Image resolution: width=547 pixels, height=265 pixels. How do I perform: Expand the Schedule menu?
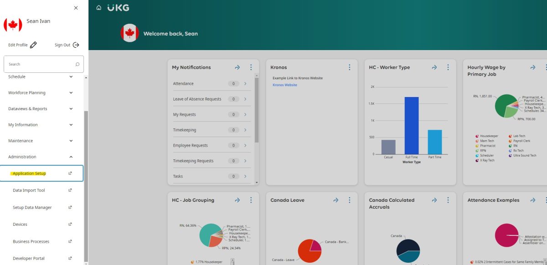pos(71,76)
